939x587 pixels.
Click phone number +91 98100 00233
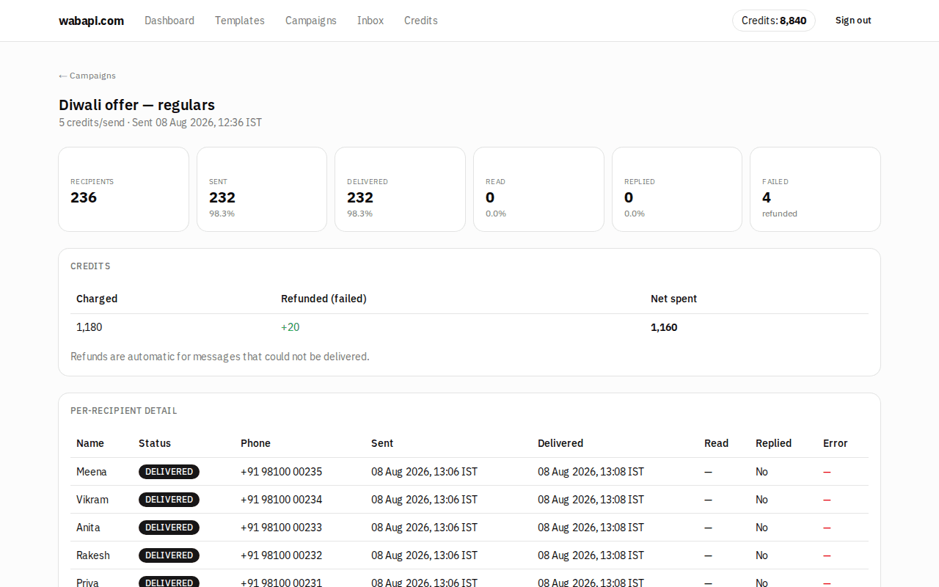coord(281,528)
